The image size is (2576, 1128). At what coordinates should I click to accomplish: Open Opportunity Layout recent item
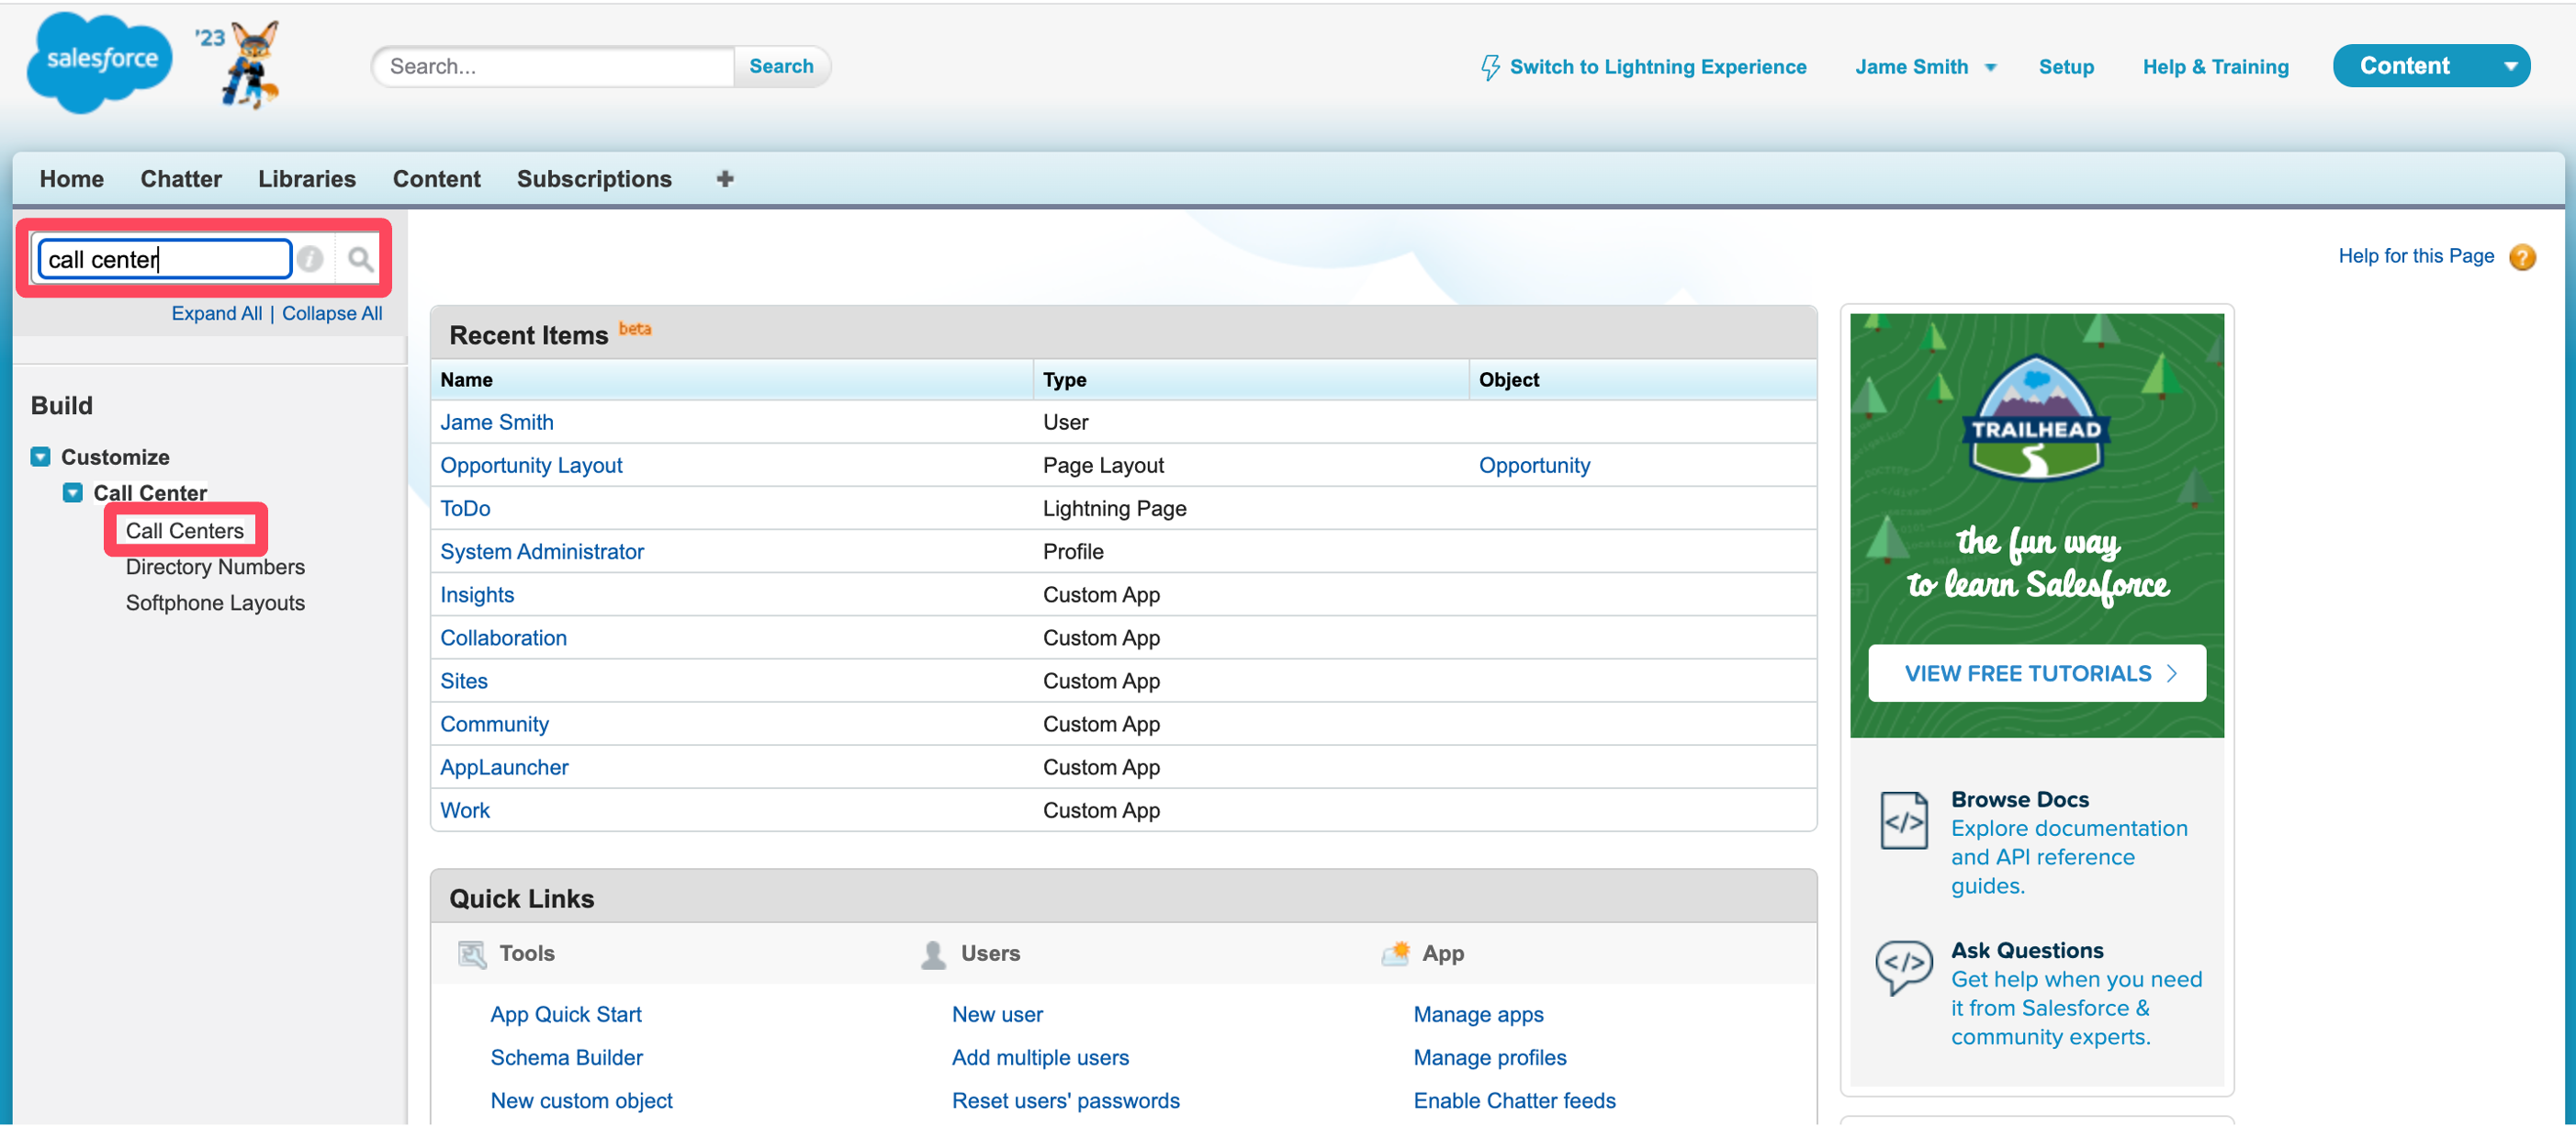[x=531, y=465]
